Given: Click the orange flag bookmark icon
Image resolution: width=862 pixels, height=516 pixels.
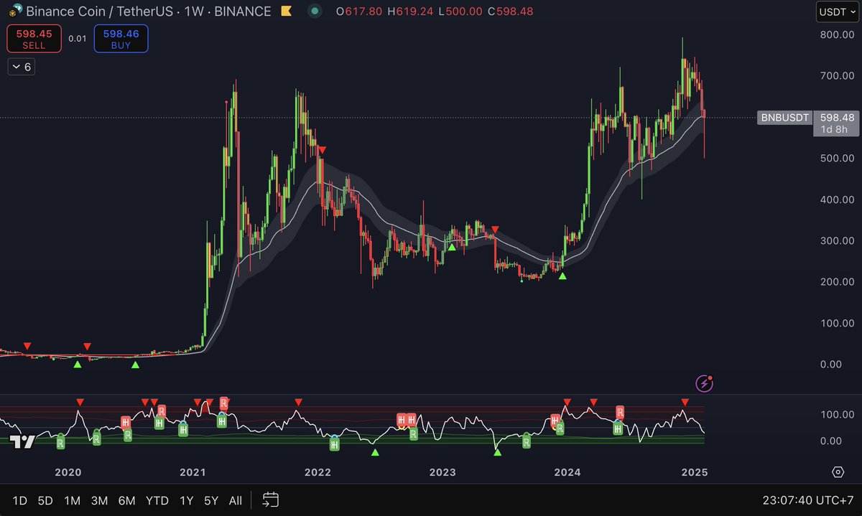Looking at the screenshot, I should pyautogui.click(x=286, y=11).
